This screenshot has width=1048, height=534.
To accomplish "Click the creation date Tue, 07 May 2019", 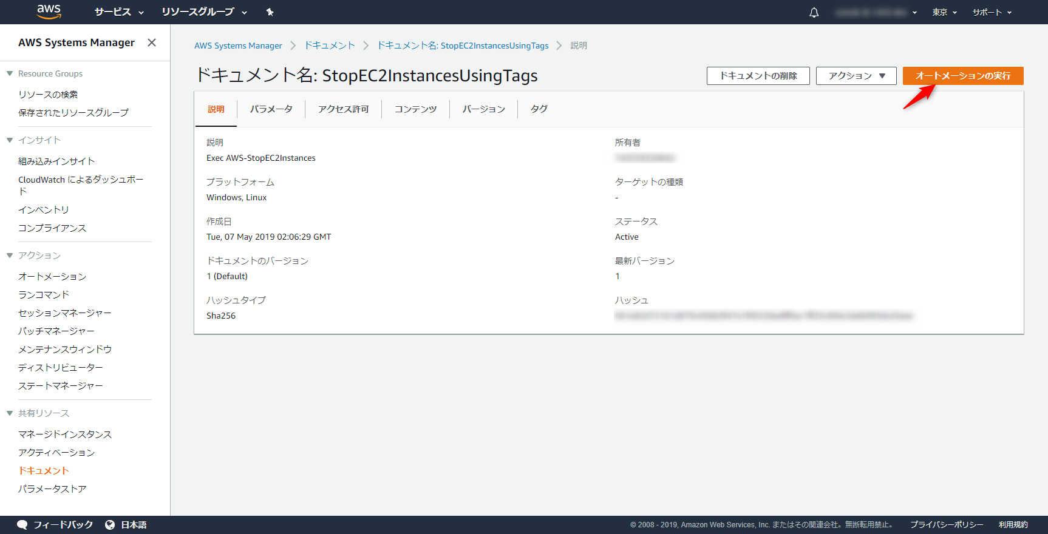I will point(269,237).
